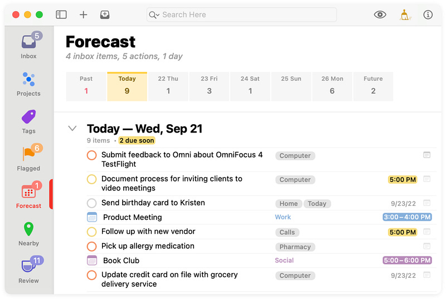Complete Update credit card on file task
This screenshot has height=300, width=446.
click(91, 275)
